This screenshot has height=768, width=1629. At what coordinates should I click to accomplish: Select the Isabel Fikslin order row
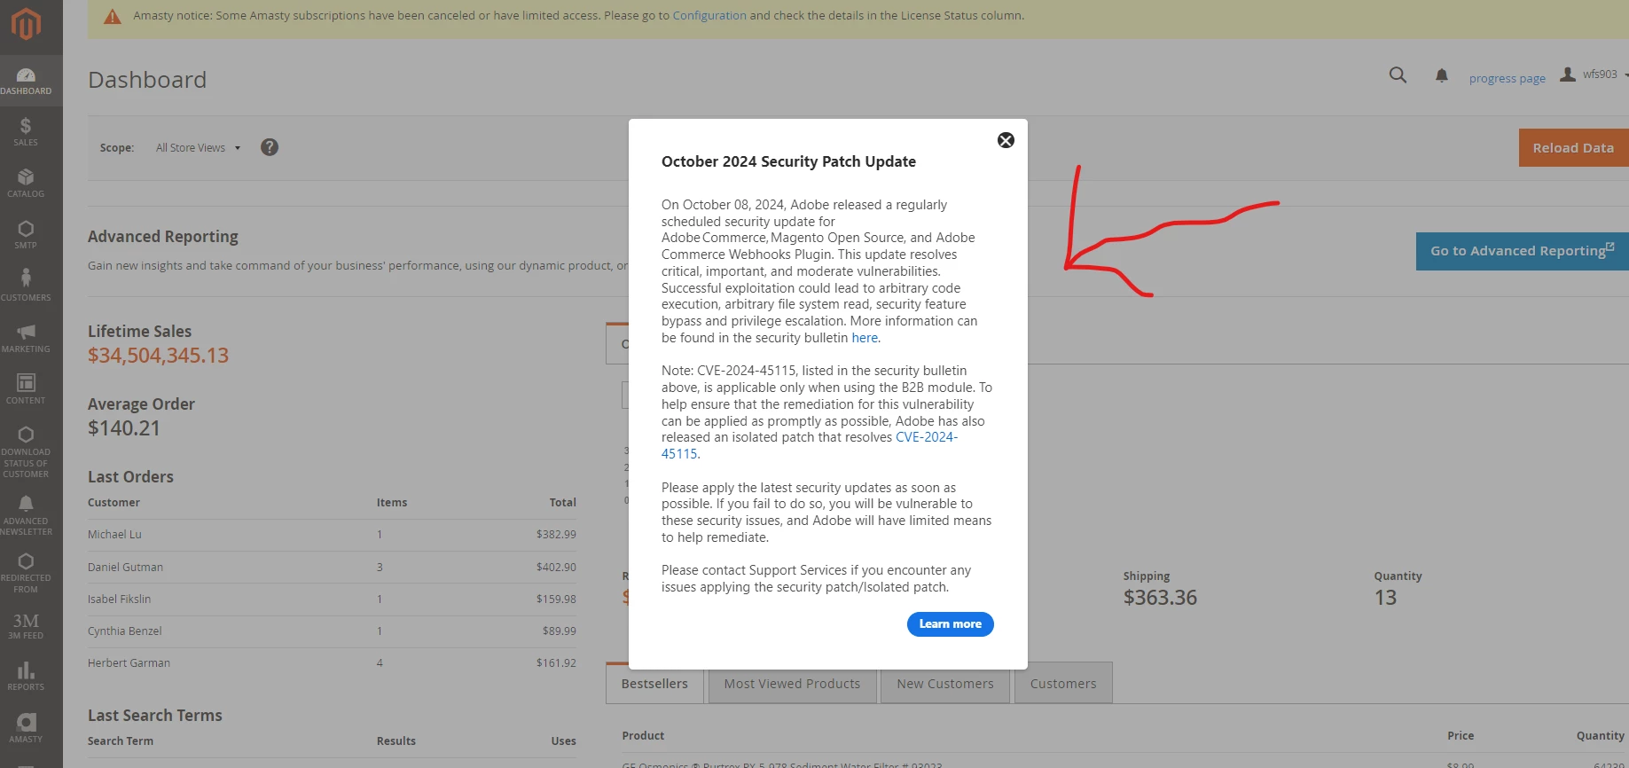point(332,600)
